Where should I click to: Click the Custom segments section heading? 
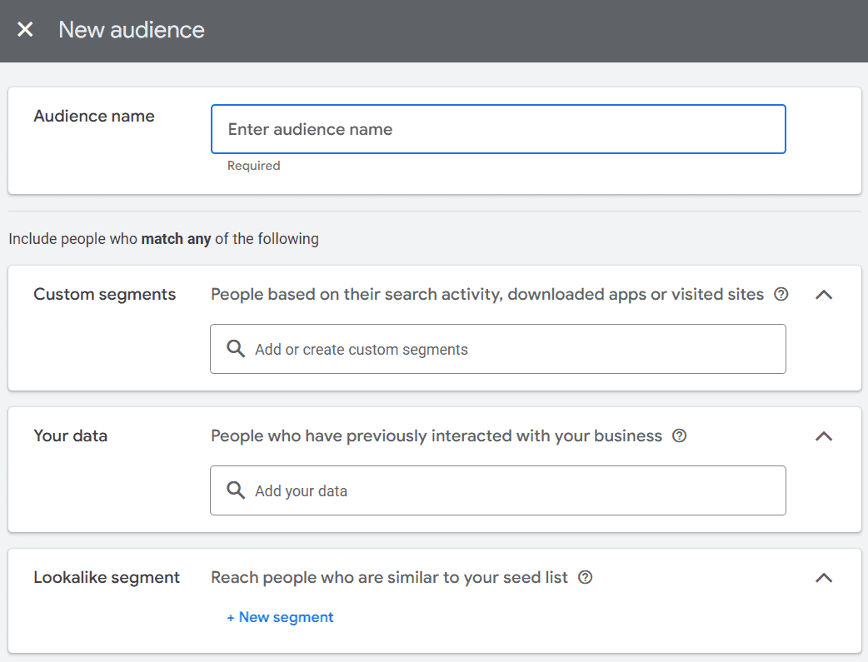click(x=105, y=294)
